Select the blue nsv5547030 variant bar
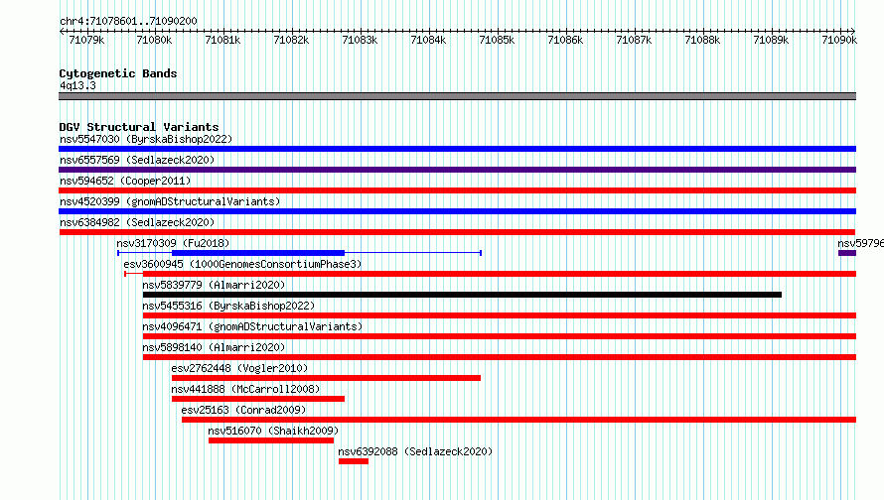884x500 pixels. pyautogui.click(x=457, y=149)
